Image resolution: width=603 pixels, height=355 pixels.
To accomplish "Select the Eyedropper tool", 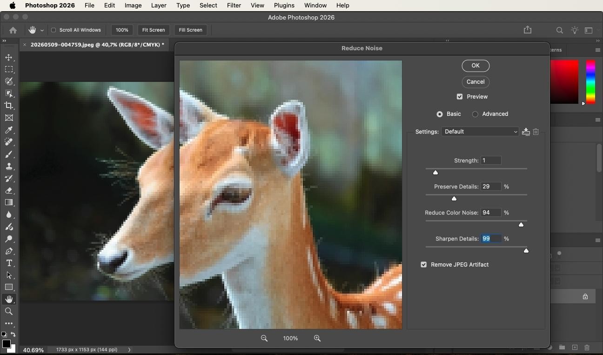I will click(9, 130).
